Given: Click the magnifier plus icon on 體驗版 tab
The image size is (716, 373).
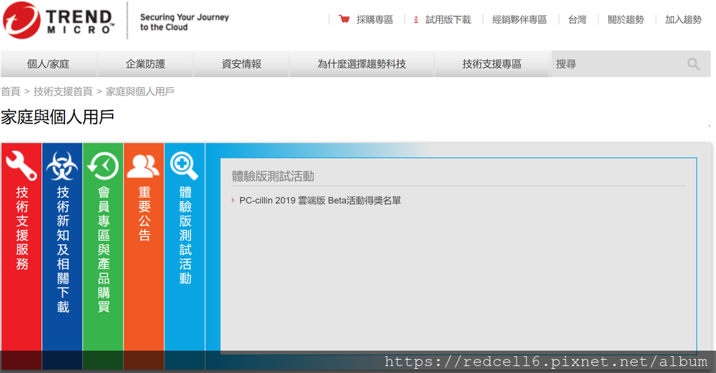Looking at the screenshot, I should (x=184, y=166).
